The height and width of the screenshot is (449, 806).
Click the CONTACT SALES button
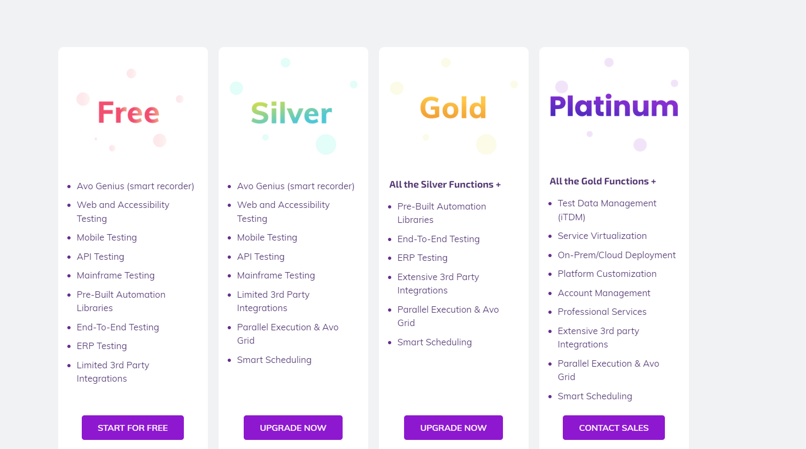pyautogui.click(x=614, y=428)
